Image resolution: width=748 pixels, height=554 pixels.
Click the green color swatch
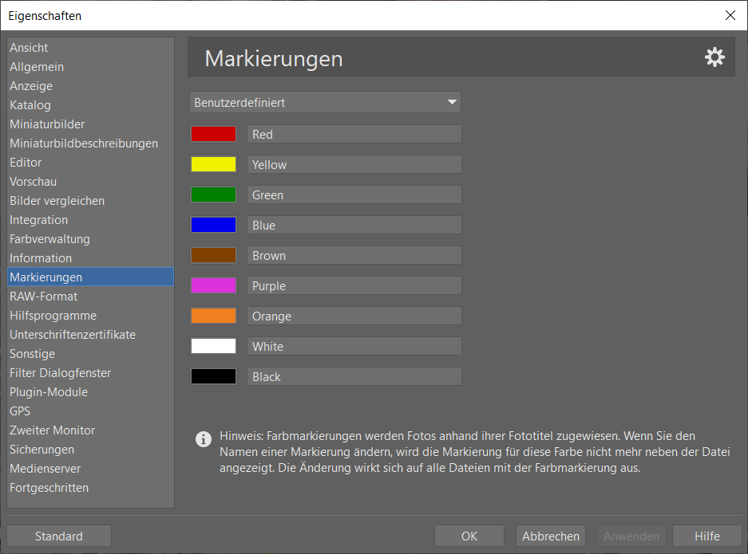point(214,194)
